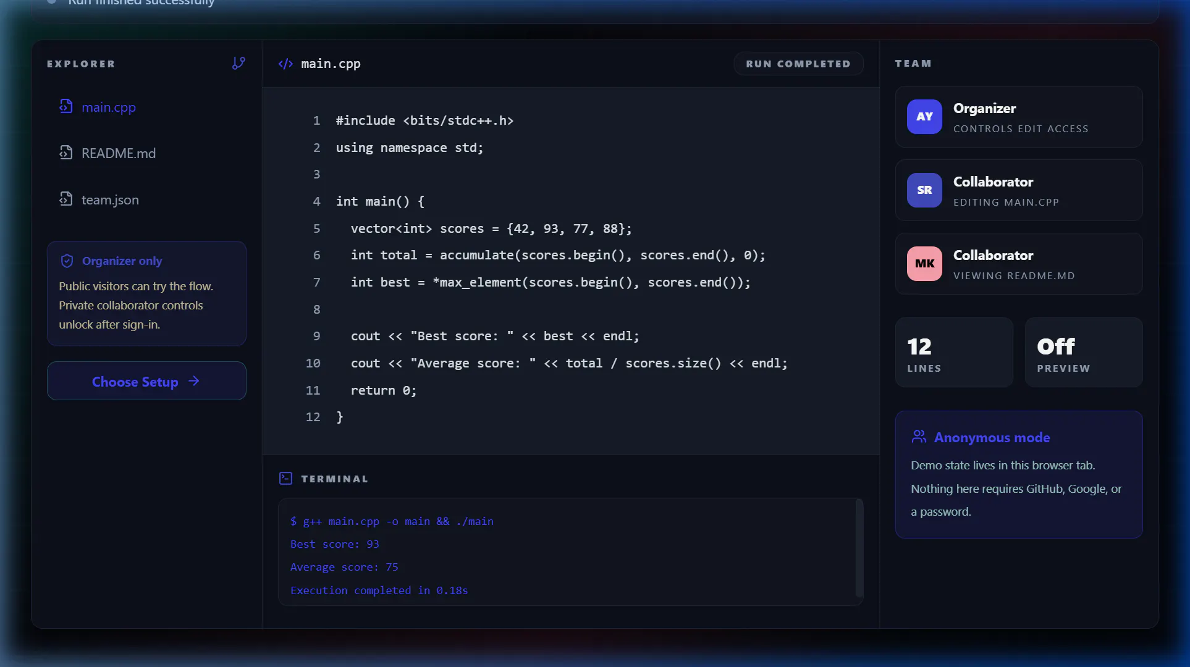Click the terminal icon next to TERMINAL

[x=285, y=478]
